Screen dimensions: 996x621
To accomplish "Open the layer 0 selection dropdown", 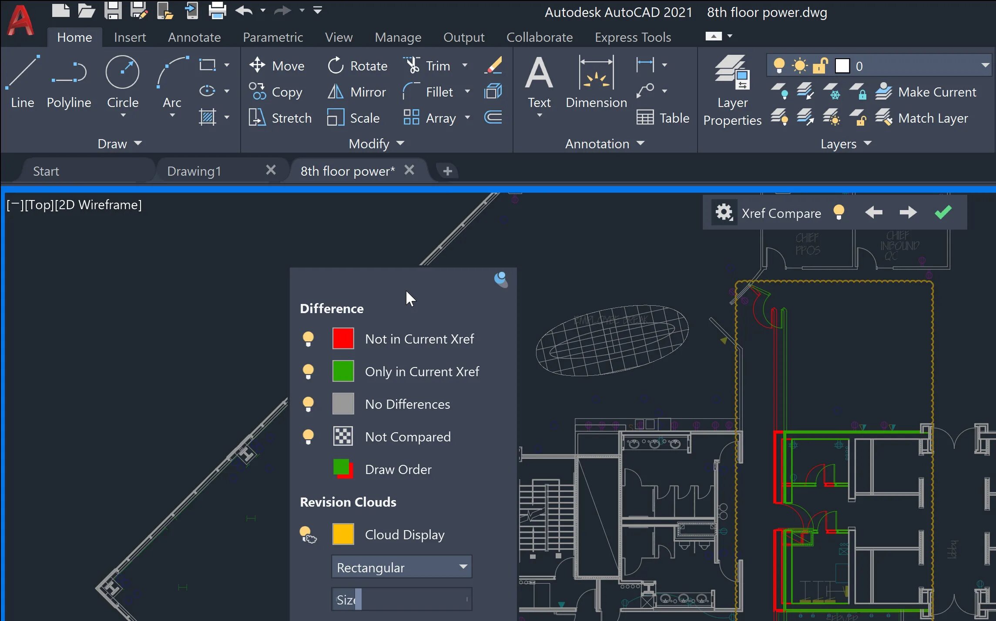I will [985, 66].
